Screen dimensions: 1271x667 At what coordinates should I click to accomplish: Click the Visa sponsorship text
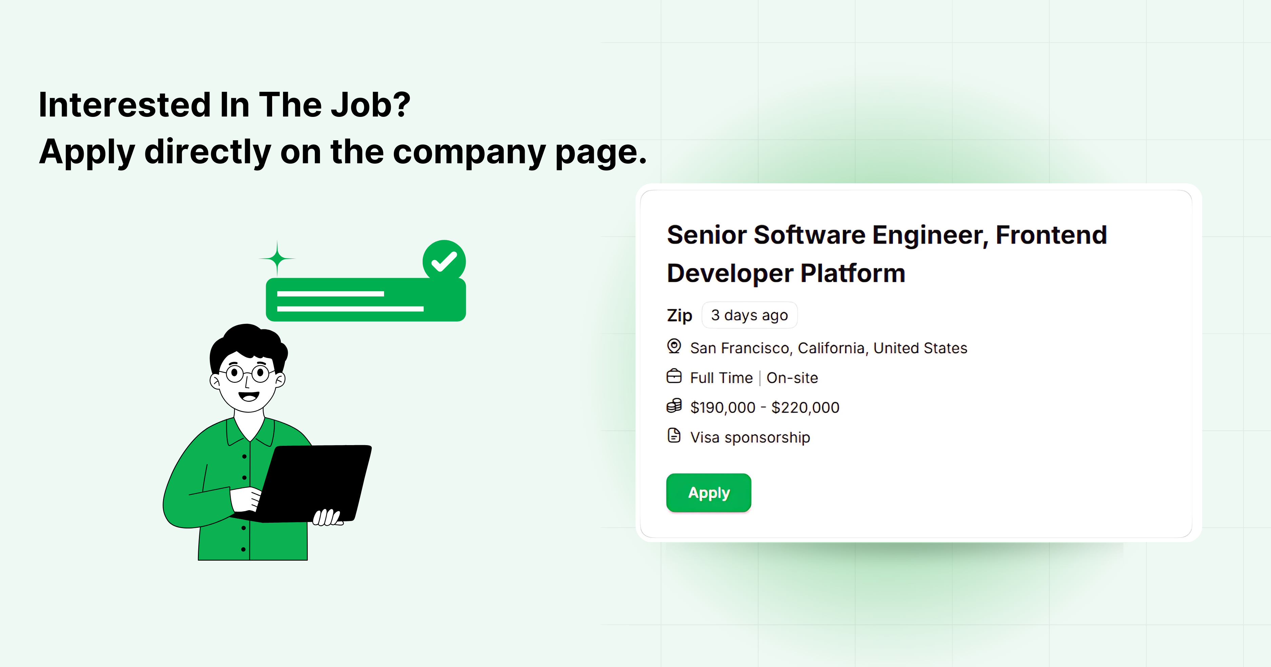click(x=750, y=437)
